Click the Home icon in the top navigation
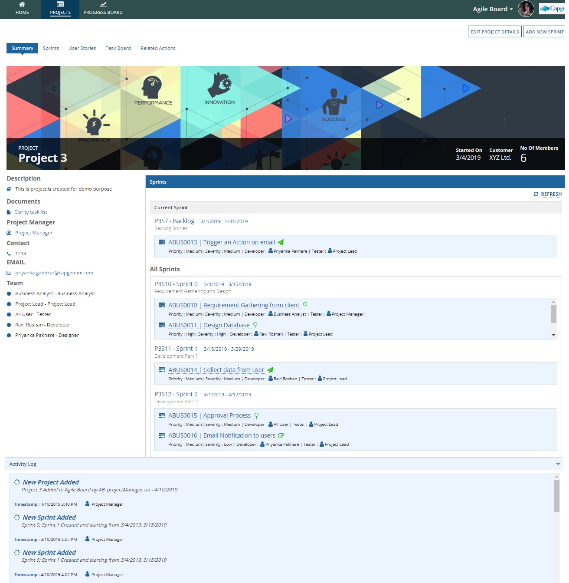569x583 pixels. click(22, 6)
